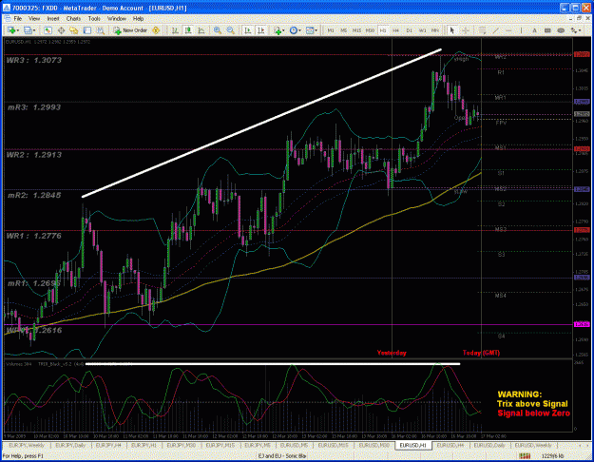Click the 'EJ and EU - Sonic Bla' profile text
Viewport: 594px width, 462px height.
tap(282, 456)
